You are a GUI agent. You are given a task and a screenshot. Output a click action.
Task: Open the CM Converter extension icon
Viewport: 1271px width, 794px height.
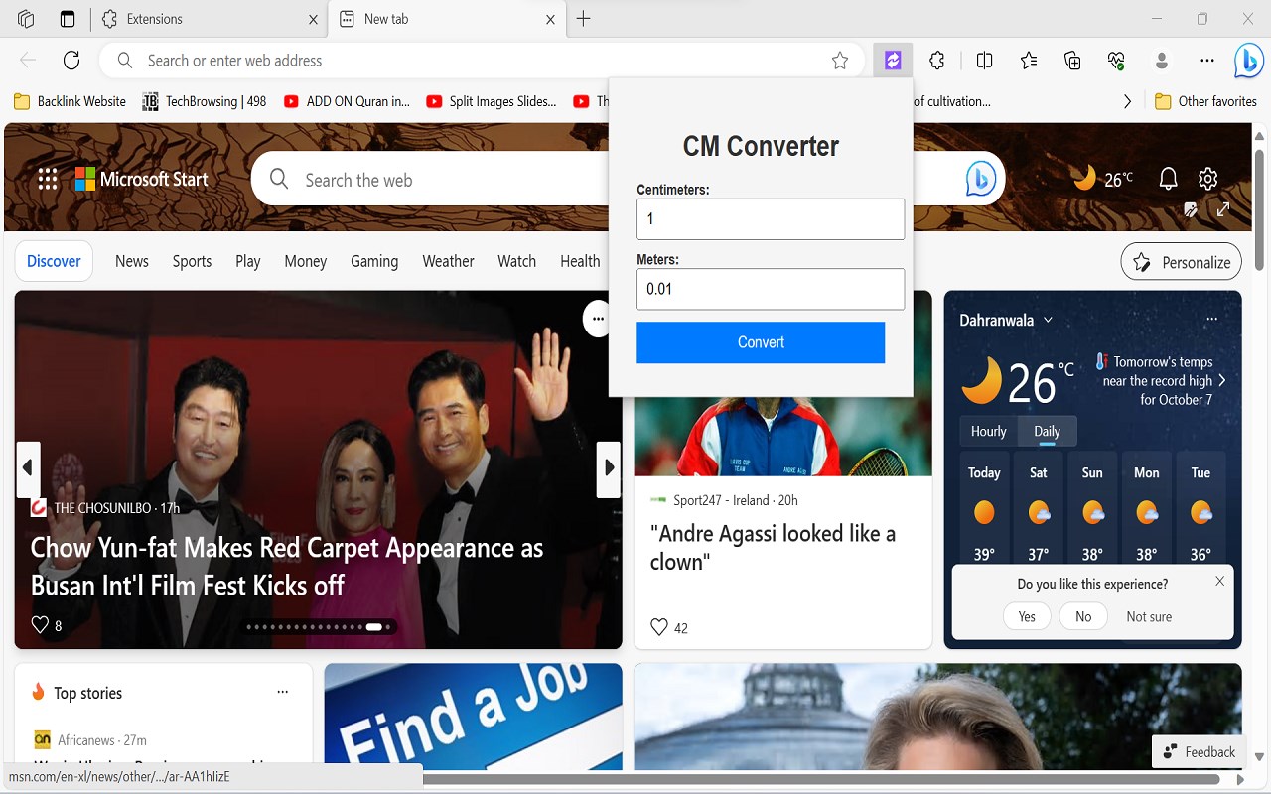893,61
